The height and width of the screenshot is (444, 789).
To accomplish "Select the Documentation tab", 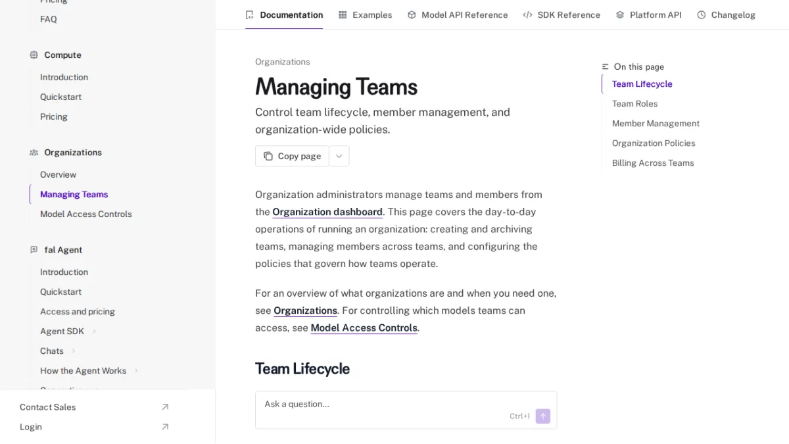I will point(284,14).
